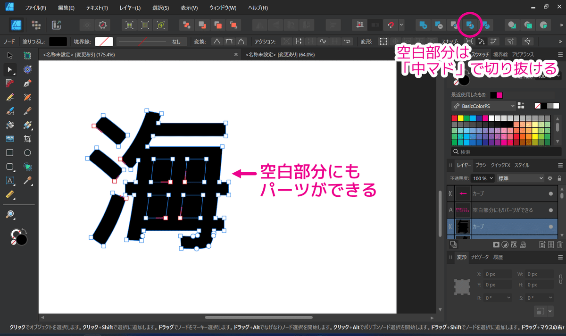
Task: Hide the arrow カーブ layer
Action: 550,193
